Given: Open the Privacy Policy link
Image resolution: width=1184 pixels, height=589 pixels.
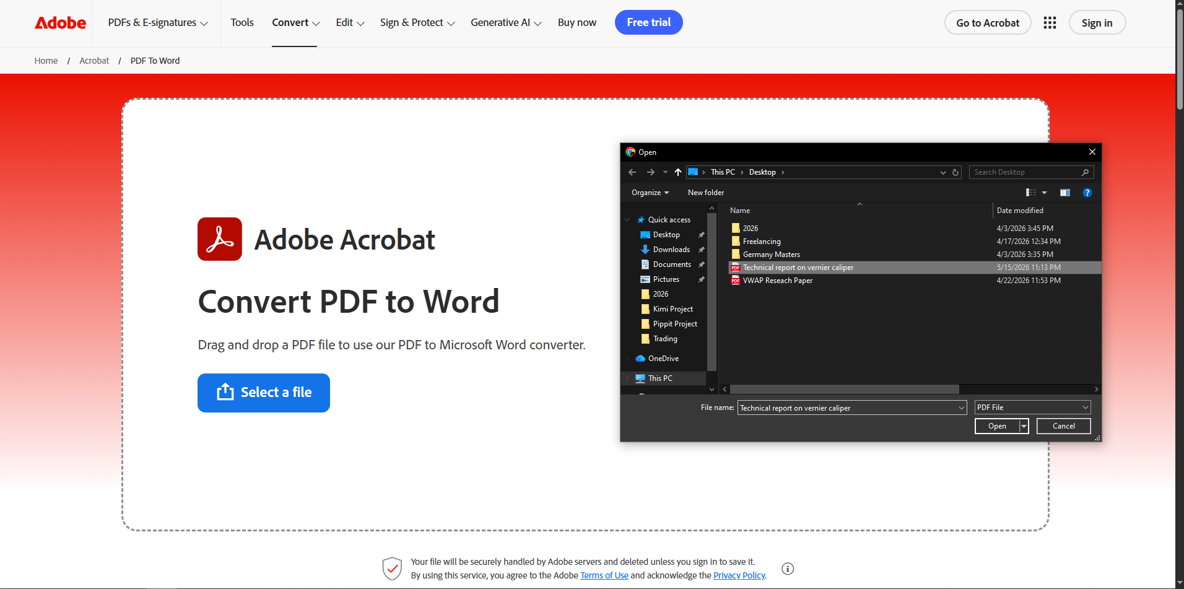Looking at the screenshot, I should (x=739, y=575).
